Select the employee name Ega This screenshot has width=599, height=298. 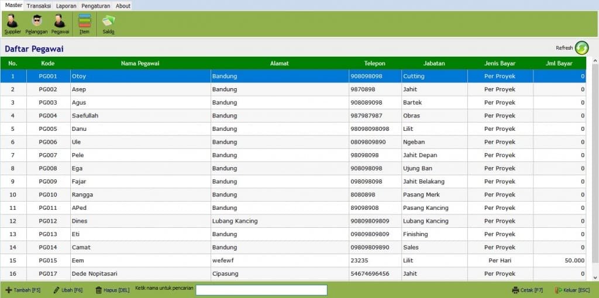pos(77,168)
